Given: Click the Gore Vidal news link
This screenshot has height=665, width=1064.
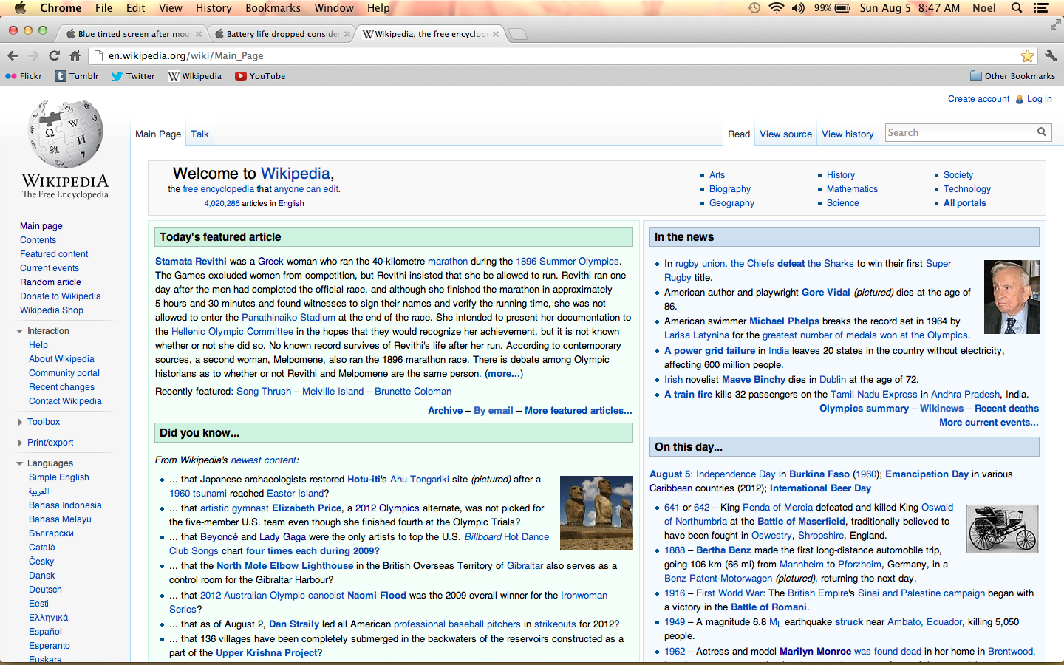Looking at the screenshot, I should click(826, 293).
